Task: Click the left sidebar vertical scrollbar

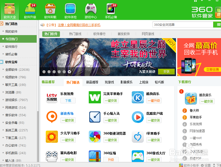Action: point(38,101)
